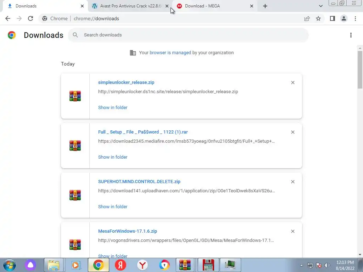This screenshot has width=363, height=272.
Task: Open the Chrome profile avatar
Action: click(344, 18)
